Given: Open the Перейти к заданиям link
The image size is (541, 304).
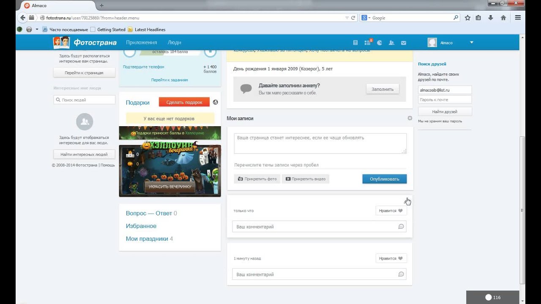Looking at the screenshot, I should 169,80.
